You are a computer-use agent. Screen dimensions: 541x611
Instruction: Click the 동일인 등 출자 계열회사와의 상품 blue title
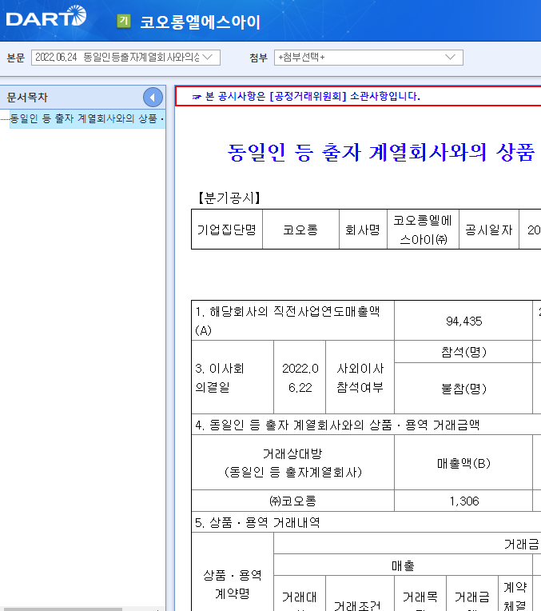click(x=381, y=152)
